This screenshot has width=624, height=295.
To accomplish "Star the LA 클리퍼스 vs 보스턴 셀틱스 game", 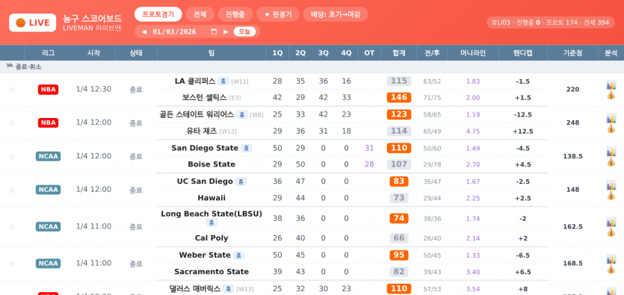I will pyautogui.click(x=12, y=90).
